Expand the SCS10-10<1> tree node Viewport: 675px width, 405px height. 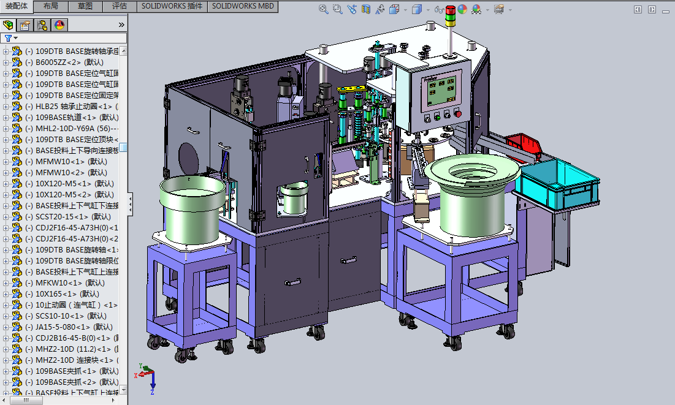coord(6,316)
